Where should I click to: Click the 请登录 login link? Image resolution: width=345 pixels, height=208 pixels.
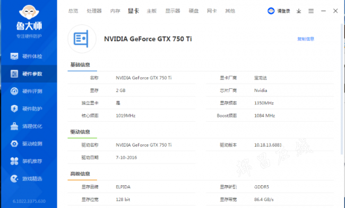[283, 11]
